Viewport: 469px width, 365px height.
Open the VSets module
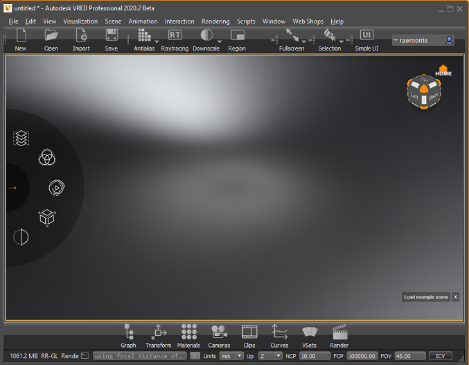(310, 336)
